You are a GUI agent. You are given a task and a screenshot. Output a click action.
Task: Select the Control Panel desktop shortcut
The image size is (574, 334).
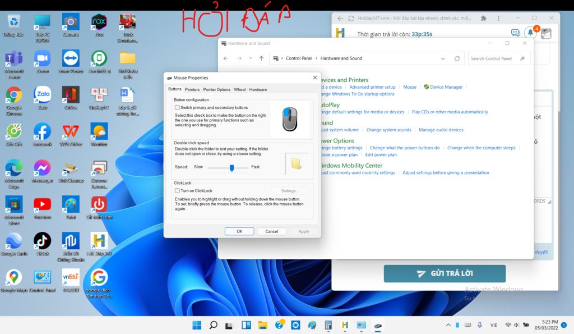coord(43,281)
